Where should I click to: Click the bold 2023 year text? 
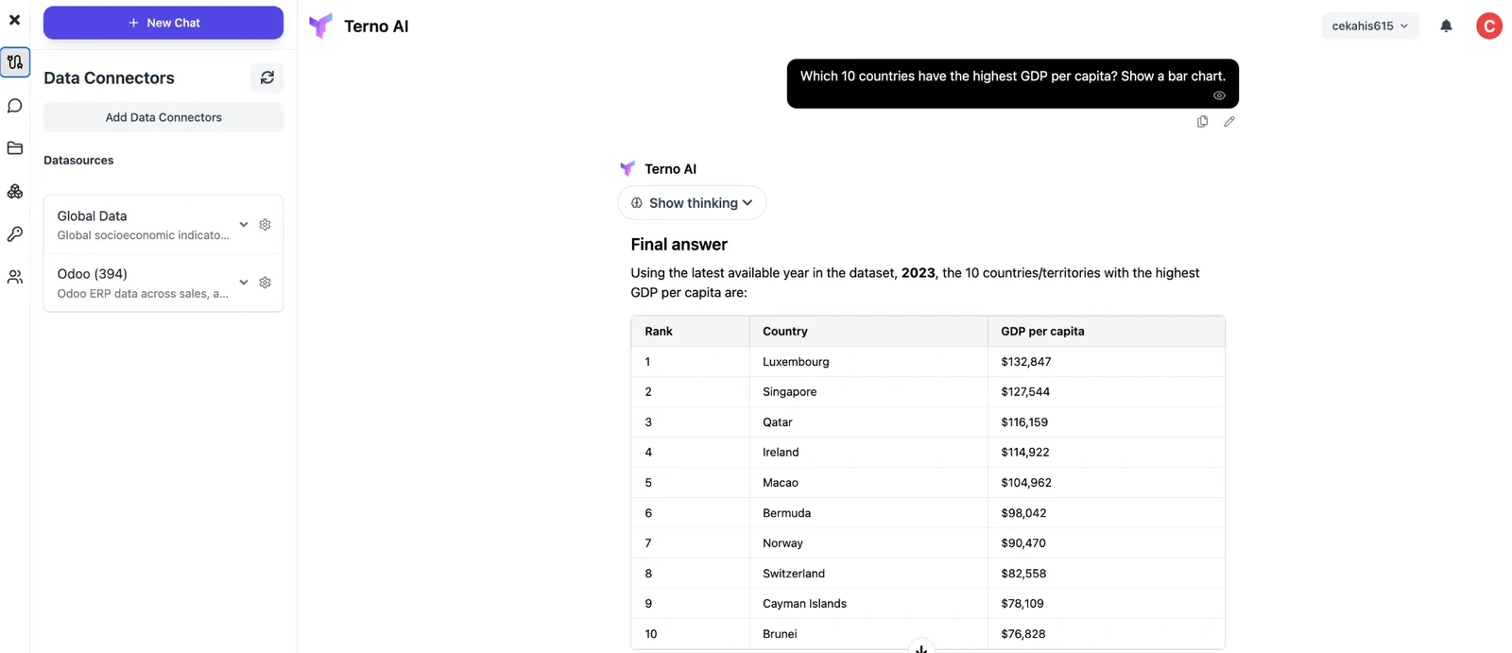click(918, 273)
